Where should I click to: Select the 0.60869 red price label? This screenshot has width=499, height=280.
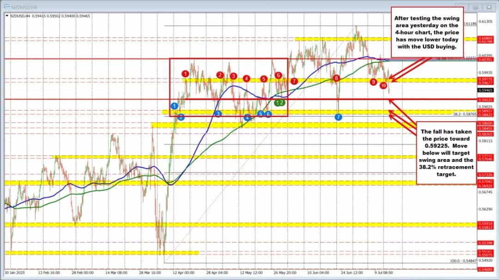(x=485, y=38)
